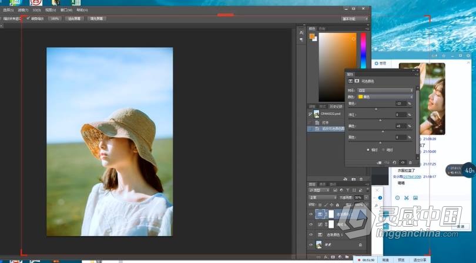Click the Magenta (洋红) slider track
Screen dimensions: 476x263
click(380, 120)
